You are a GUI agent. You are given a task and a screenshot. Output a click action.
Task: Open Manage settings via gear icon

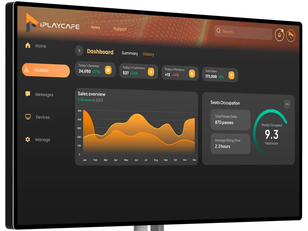27,139
